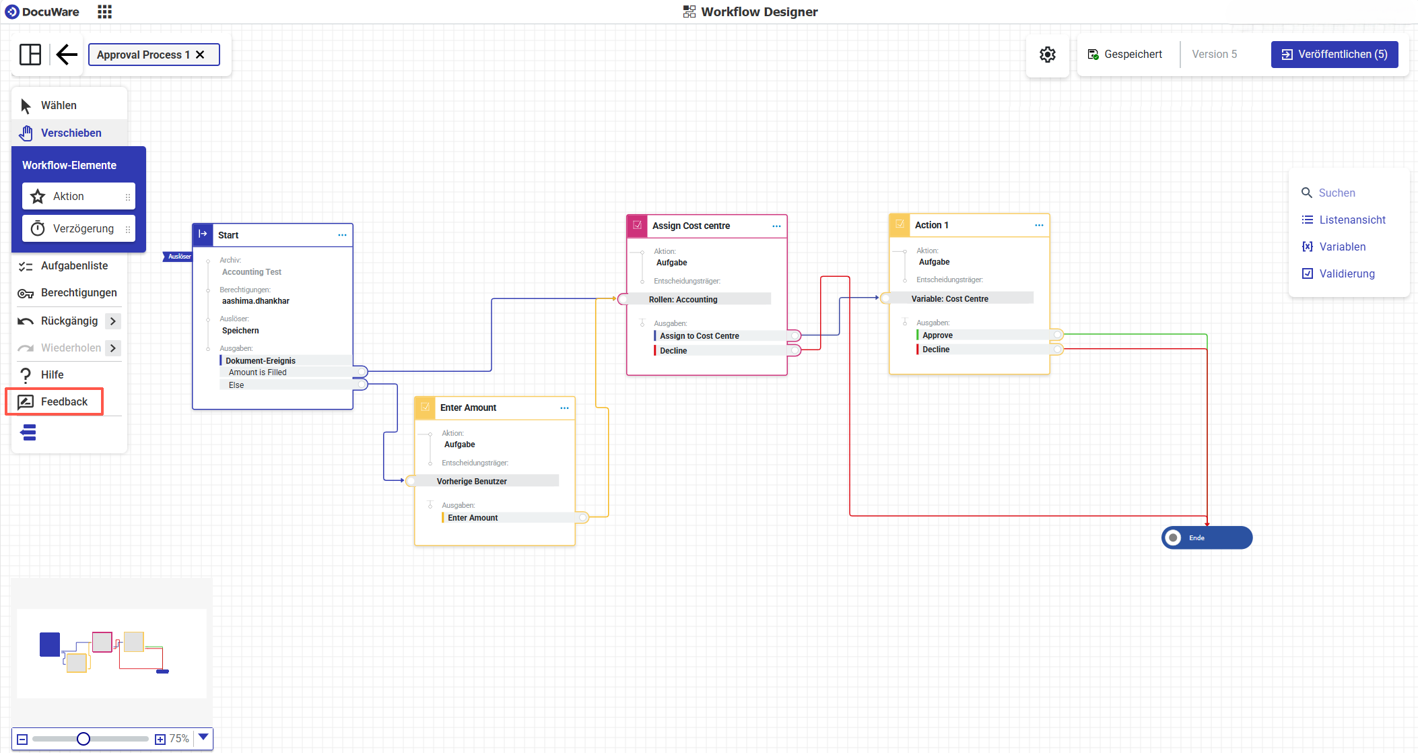Open the Aufgabenliste menu item
The image size is (1418, 753).
pyautogui.click(x=74, y=266)
